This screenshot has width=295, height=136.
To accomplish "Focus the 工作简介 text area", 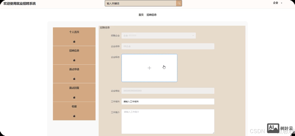I will [168, 122].
